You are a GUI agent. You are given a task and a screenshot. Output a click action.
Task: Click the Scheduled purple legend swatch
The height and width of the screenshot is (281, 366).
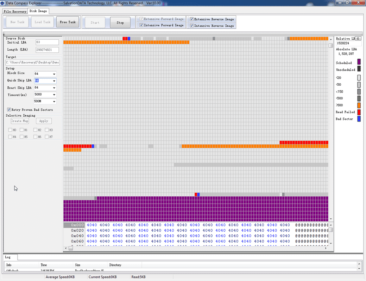coord(359,62)
